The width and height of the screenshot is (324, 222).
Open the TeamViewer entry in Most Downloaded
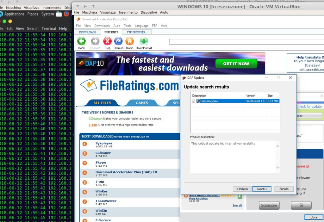tap(106, 201)
